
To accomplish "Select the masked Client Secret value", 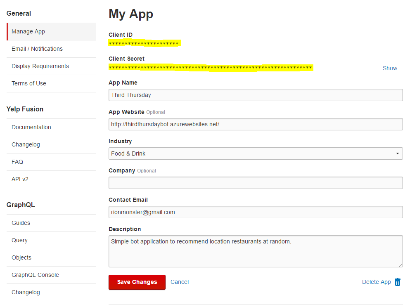I will pyautogui.click(x=211, y=67).
